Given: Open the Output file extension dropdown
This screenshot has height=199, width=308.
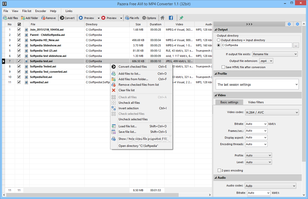Looking at the screenshot, I should [266, 61].
